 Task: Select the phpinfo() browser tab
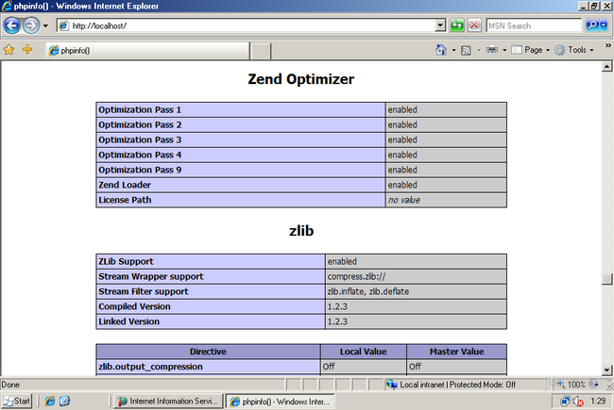pyautogui.click(x=148, y=50)
